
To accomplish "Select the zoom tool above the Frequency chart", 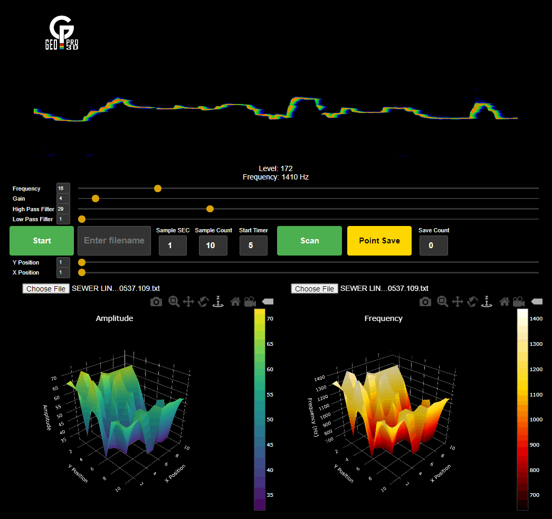I will 443,302.
